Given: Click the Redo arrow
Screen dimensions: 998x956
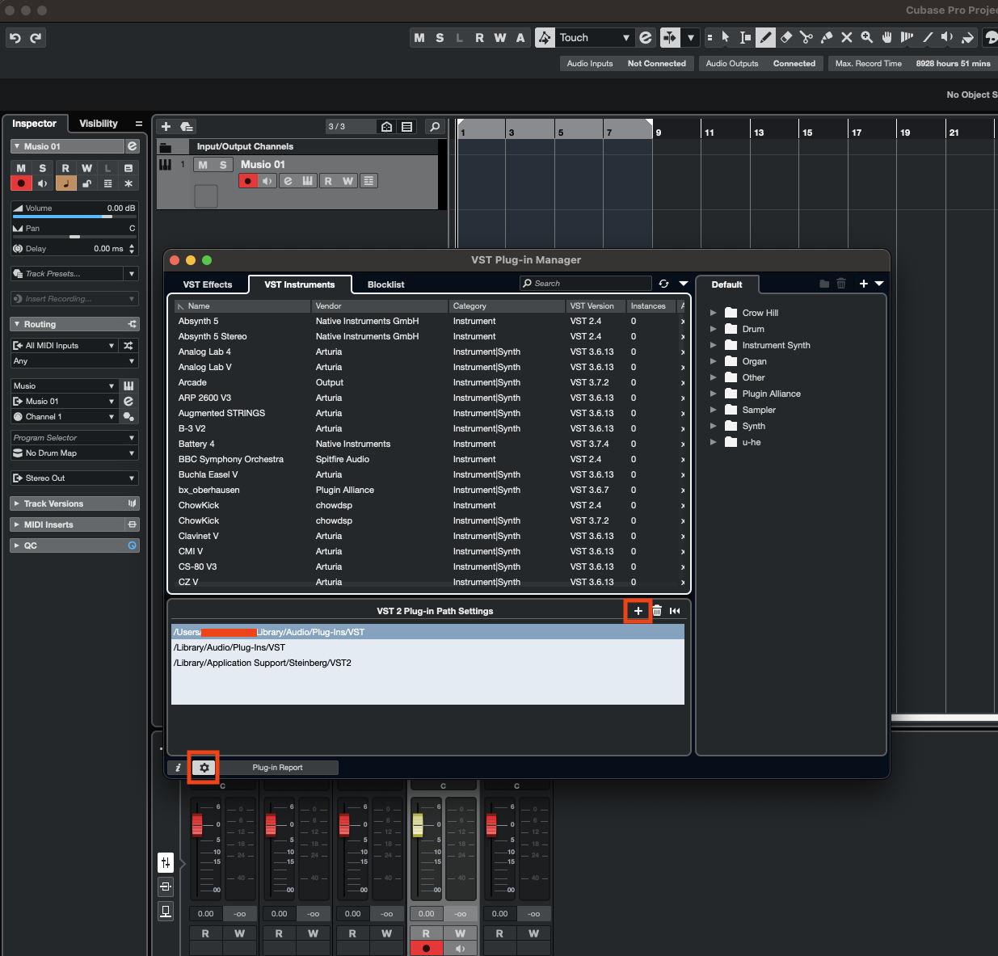Looking at the screenshot, I should pos(36,38).
